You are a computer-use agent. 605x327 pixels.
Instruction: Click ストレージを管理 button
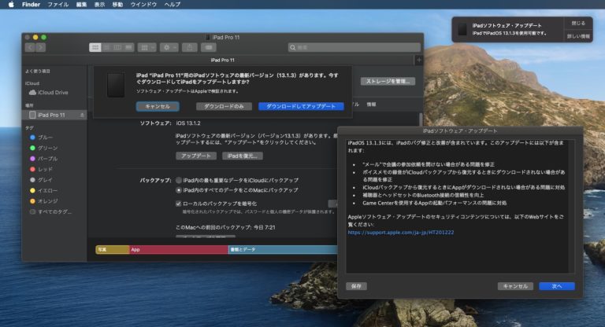(x=388, y=81)
